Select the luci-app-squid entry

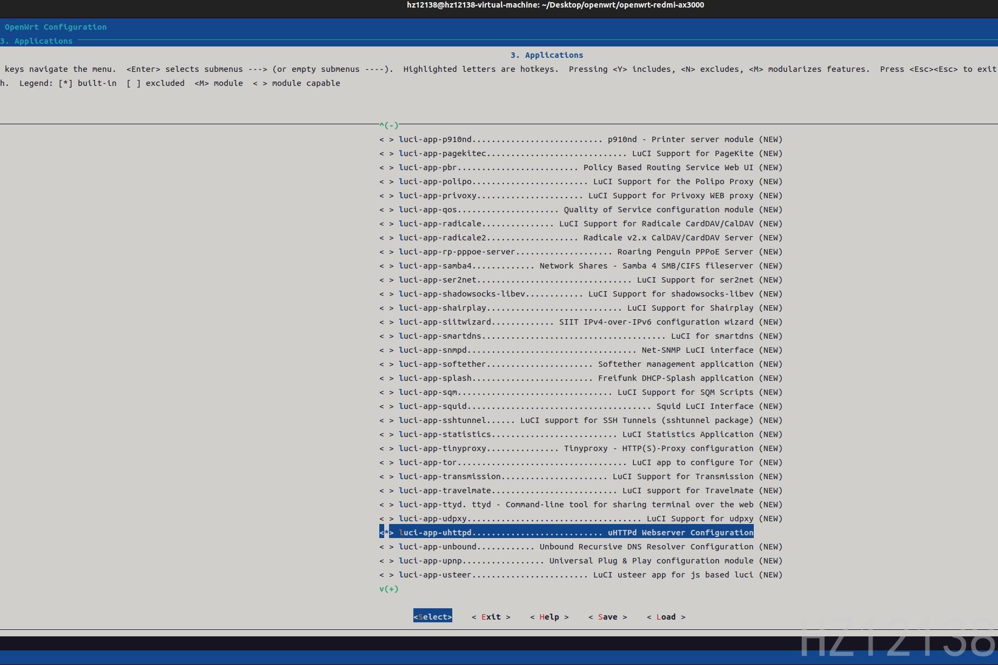tap(581, 406)
